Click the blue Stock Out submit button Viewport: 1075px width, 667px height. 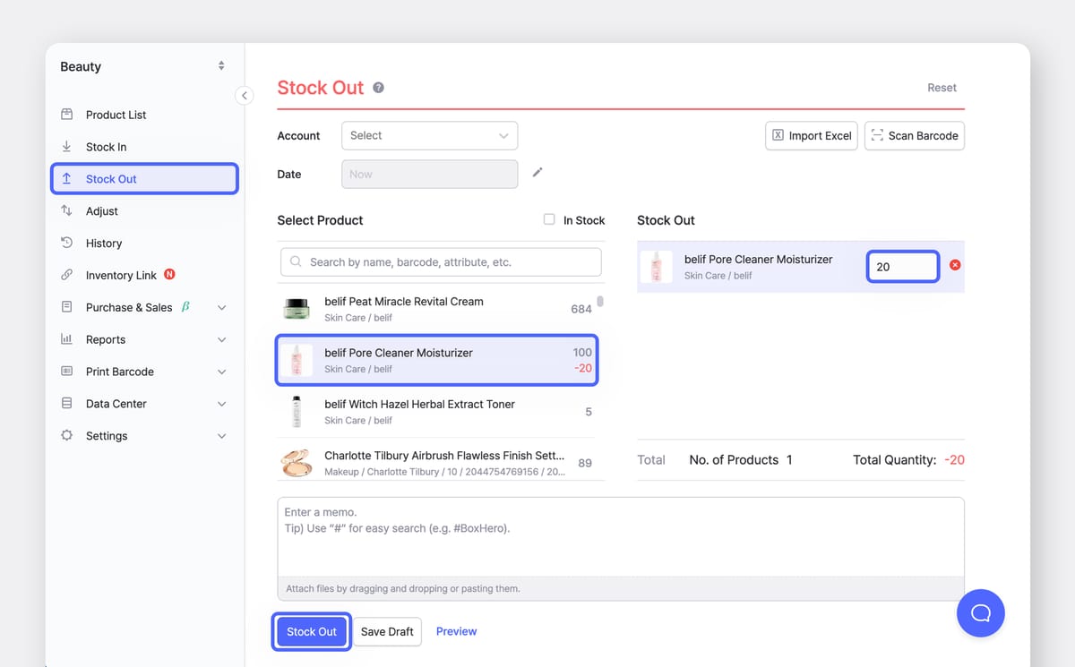click(312, 631)
